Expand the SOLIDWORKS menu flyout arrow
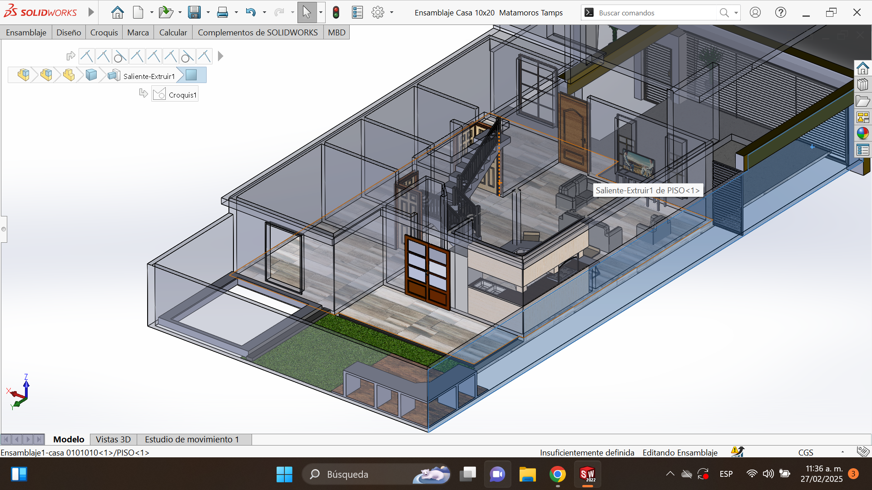This screenshot has height=490, width=872. (x=91, y=12)
